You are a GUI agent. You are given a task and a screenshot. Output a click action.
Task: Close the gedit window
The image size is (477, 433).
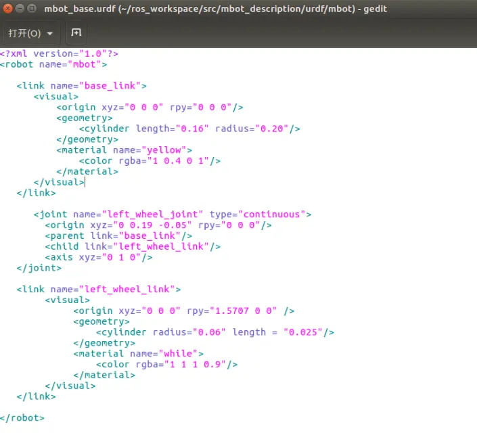click(x=7, y=9)
